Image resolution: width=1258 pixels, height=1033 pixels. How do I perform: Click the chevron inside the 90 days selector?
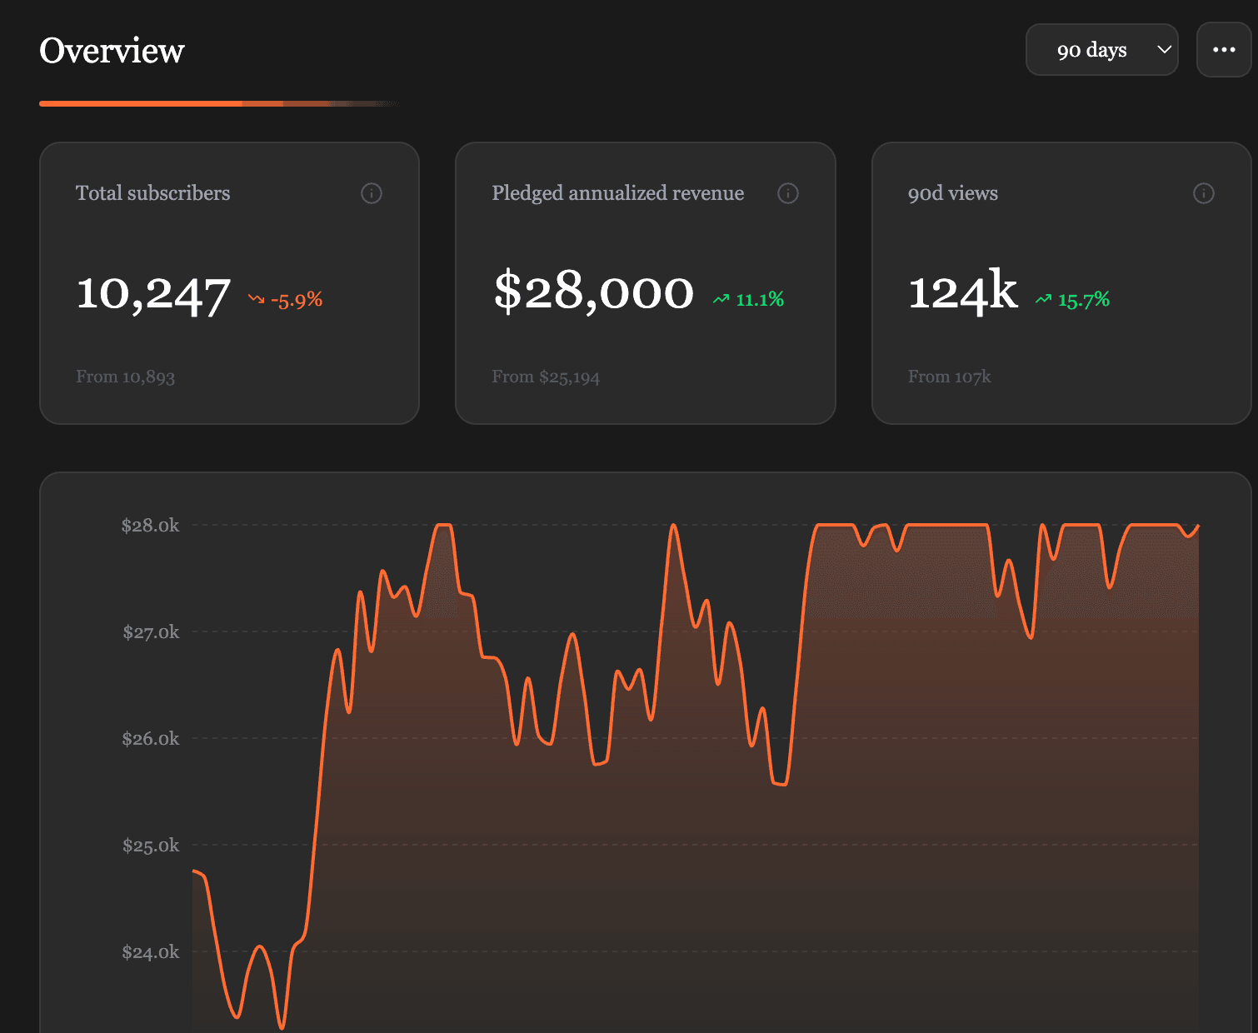click(x=1163, y=50)
